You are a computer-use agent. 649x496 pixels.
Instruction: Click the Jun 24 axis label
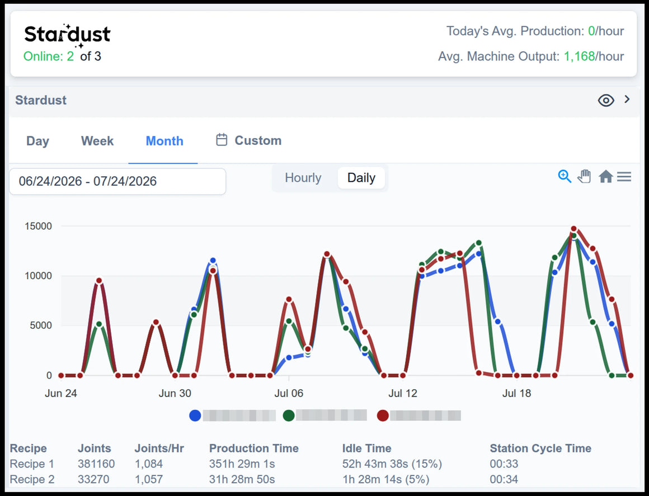coord(61,393)
